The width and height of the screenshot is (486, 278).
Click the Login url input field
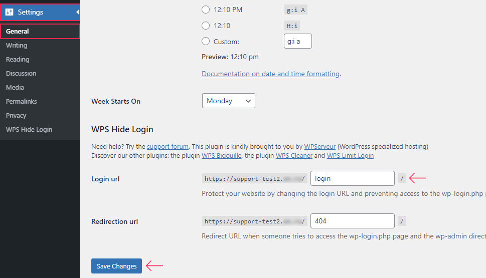point(353,178)
